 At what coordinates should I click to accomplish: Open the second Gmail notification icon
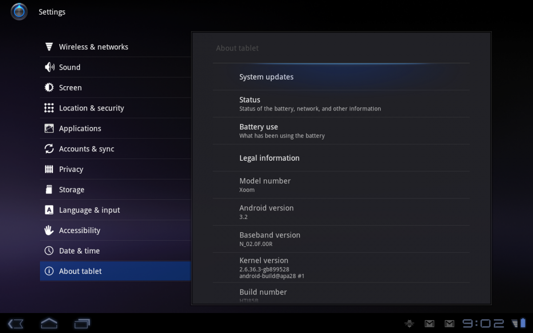coord(449,324)
